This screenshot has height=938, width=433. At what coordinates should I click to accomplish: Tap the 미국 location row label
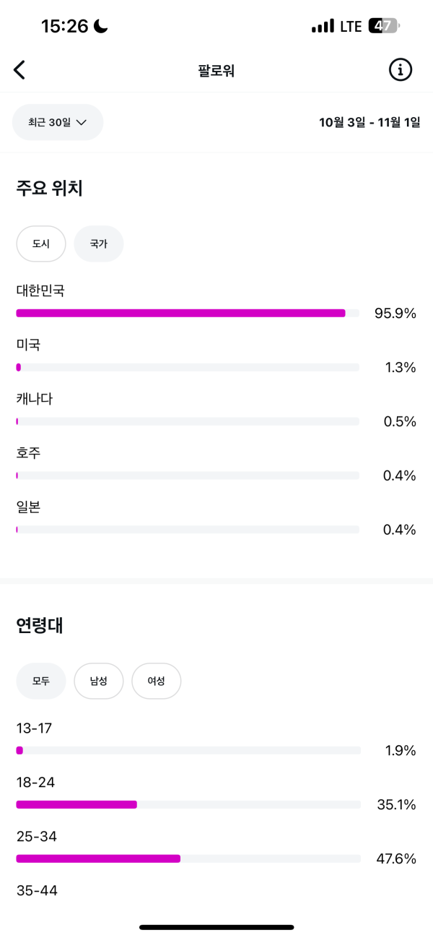pos(29,345)
